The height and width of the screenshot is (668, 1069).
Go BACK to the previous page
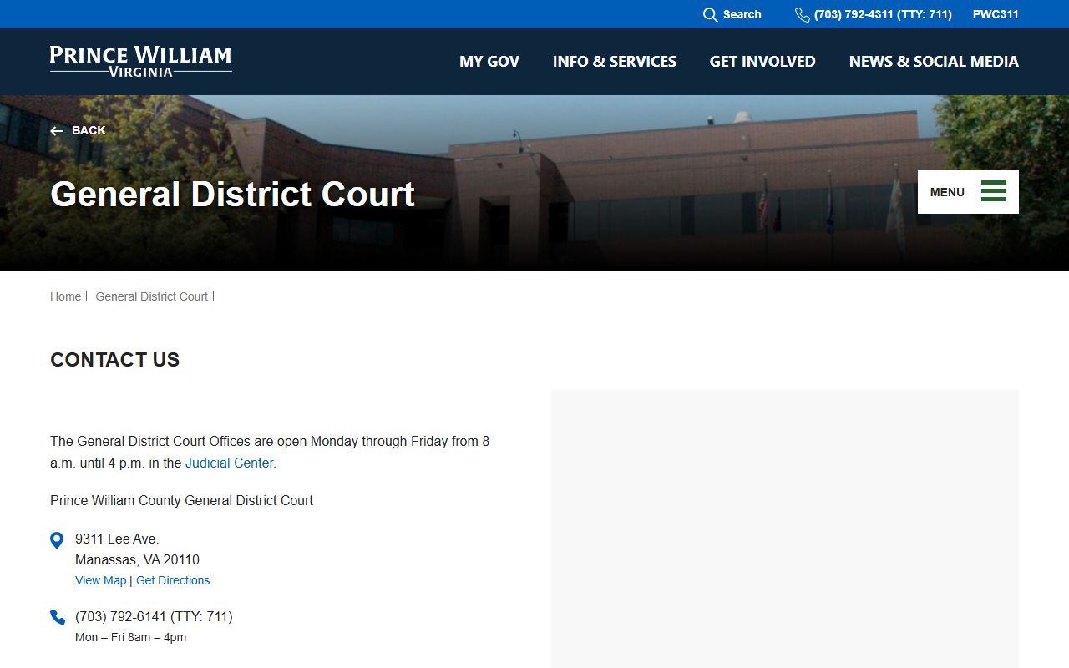click(x=89, y=130)
